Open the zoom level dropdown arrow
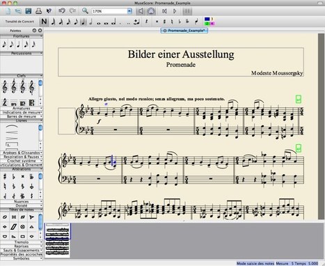 point(129,11)
